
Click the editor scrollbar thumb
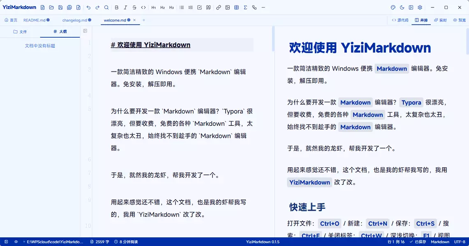pos(273,39)
